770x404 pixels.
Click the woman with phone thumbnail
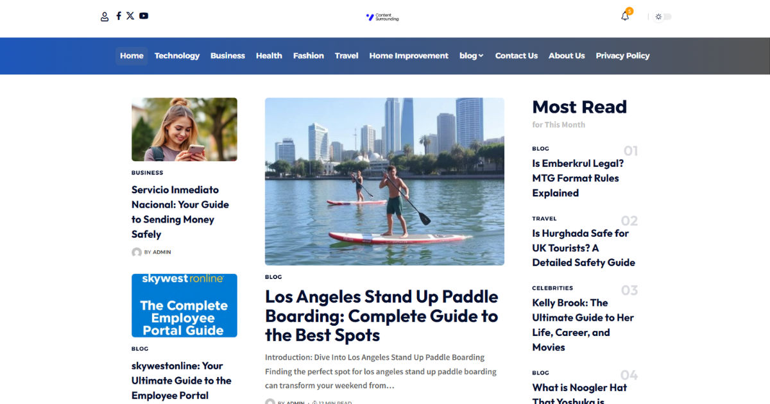tap(184, 130)
